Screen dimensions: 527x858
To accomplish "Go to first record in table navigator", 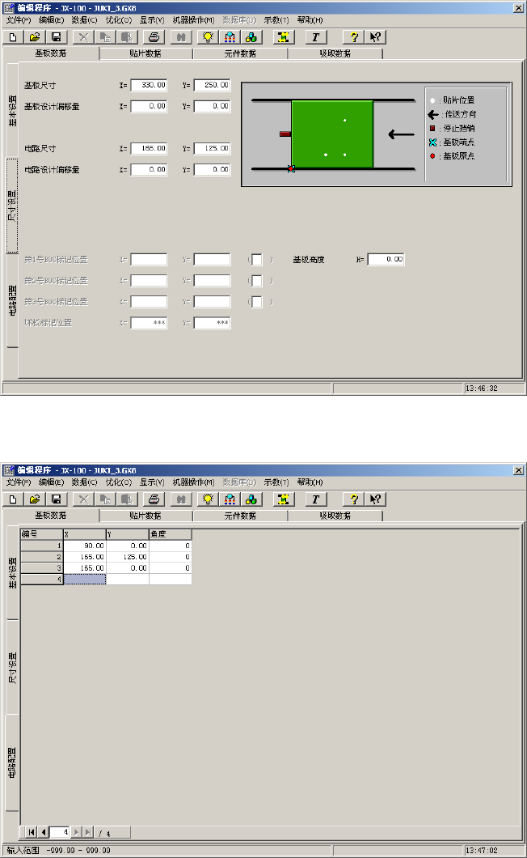I will 32,832.
